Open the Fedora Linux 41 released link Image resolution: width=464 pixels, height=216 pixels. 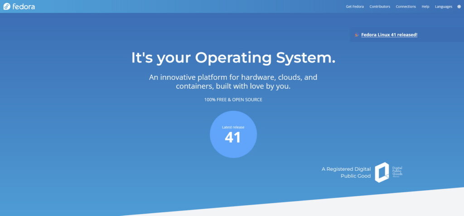[389, 34]
